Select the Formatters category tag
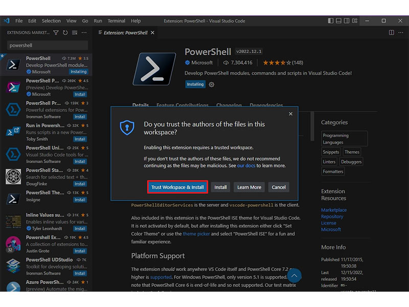The image size is (409, 307). [333, 171]
